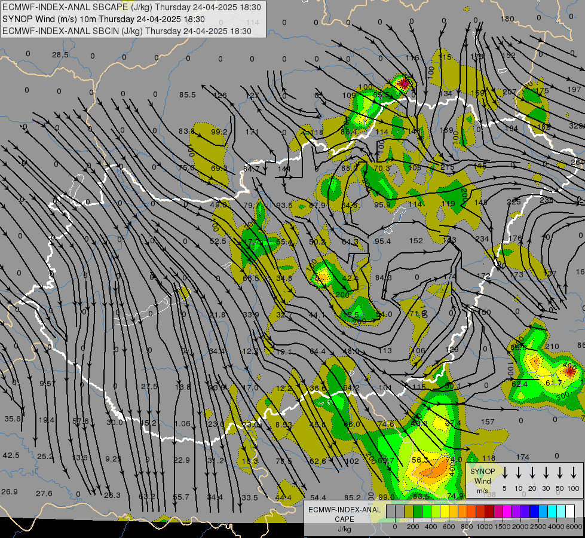Click the map value 52.5
Screen dimensions: 585x538
click(218, 241)
